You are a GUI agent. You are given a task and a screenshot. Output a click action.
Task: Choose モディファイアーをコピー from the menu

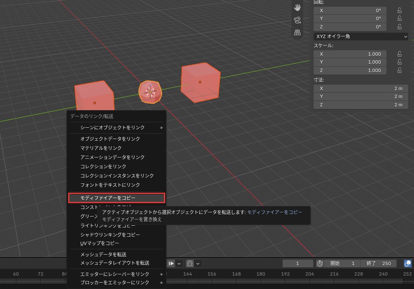[x=116, y=198]
